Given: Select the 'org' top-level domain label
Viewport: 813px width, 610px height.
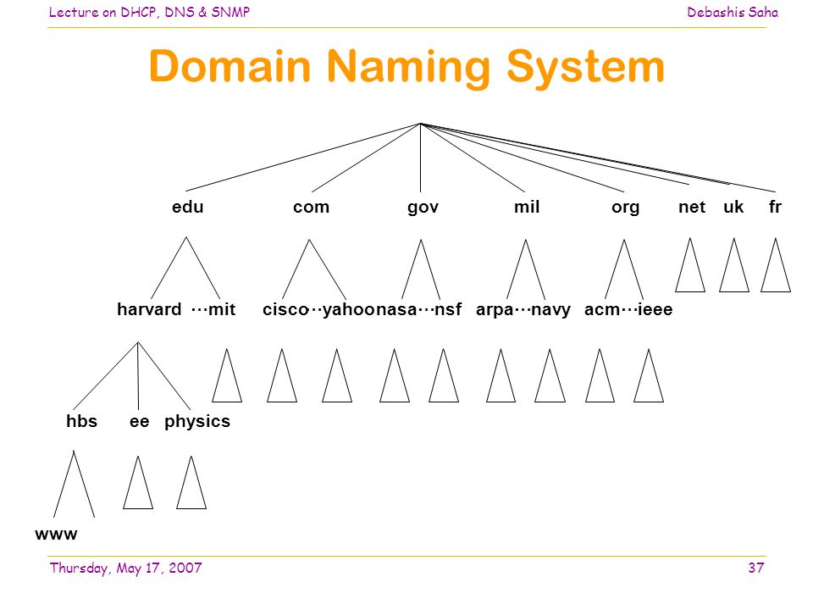Looking at the screenshot, I should click(625, 208).
